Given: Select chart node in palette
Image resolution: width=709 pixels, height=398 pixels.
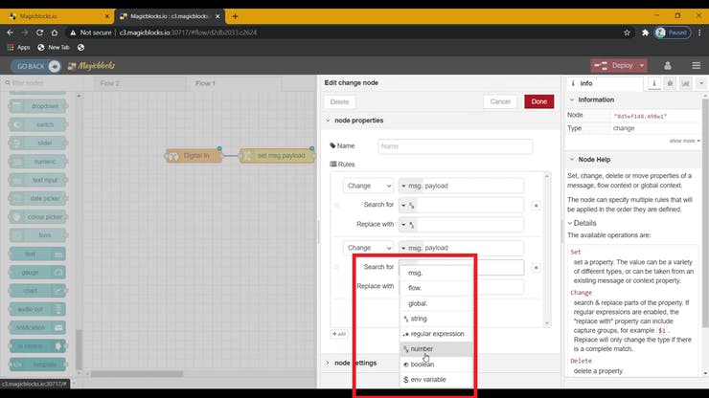Looking at the screenshot, I should point(38,291).
